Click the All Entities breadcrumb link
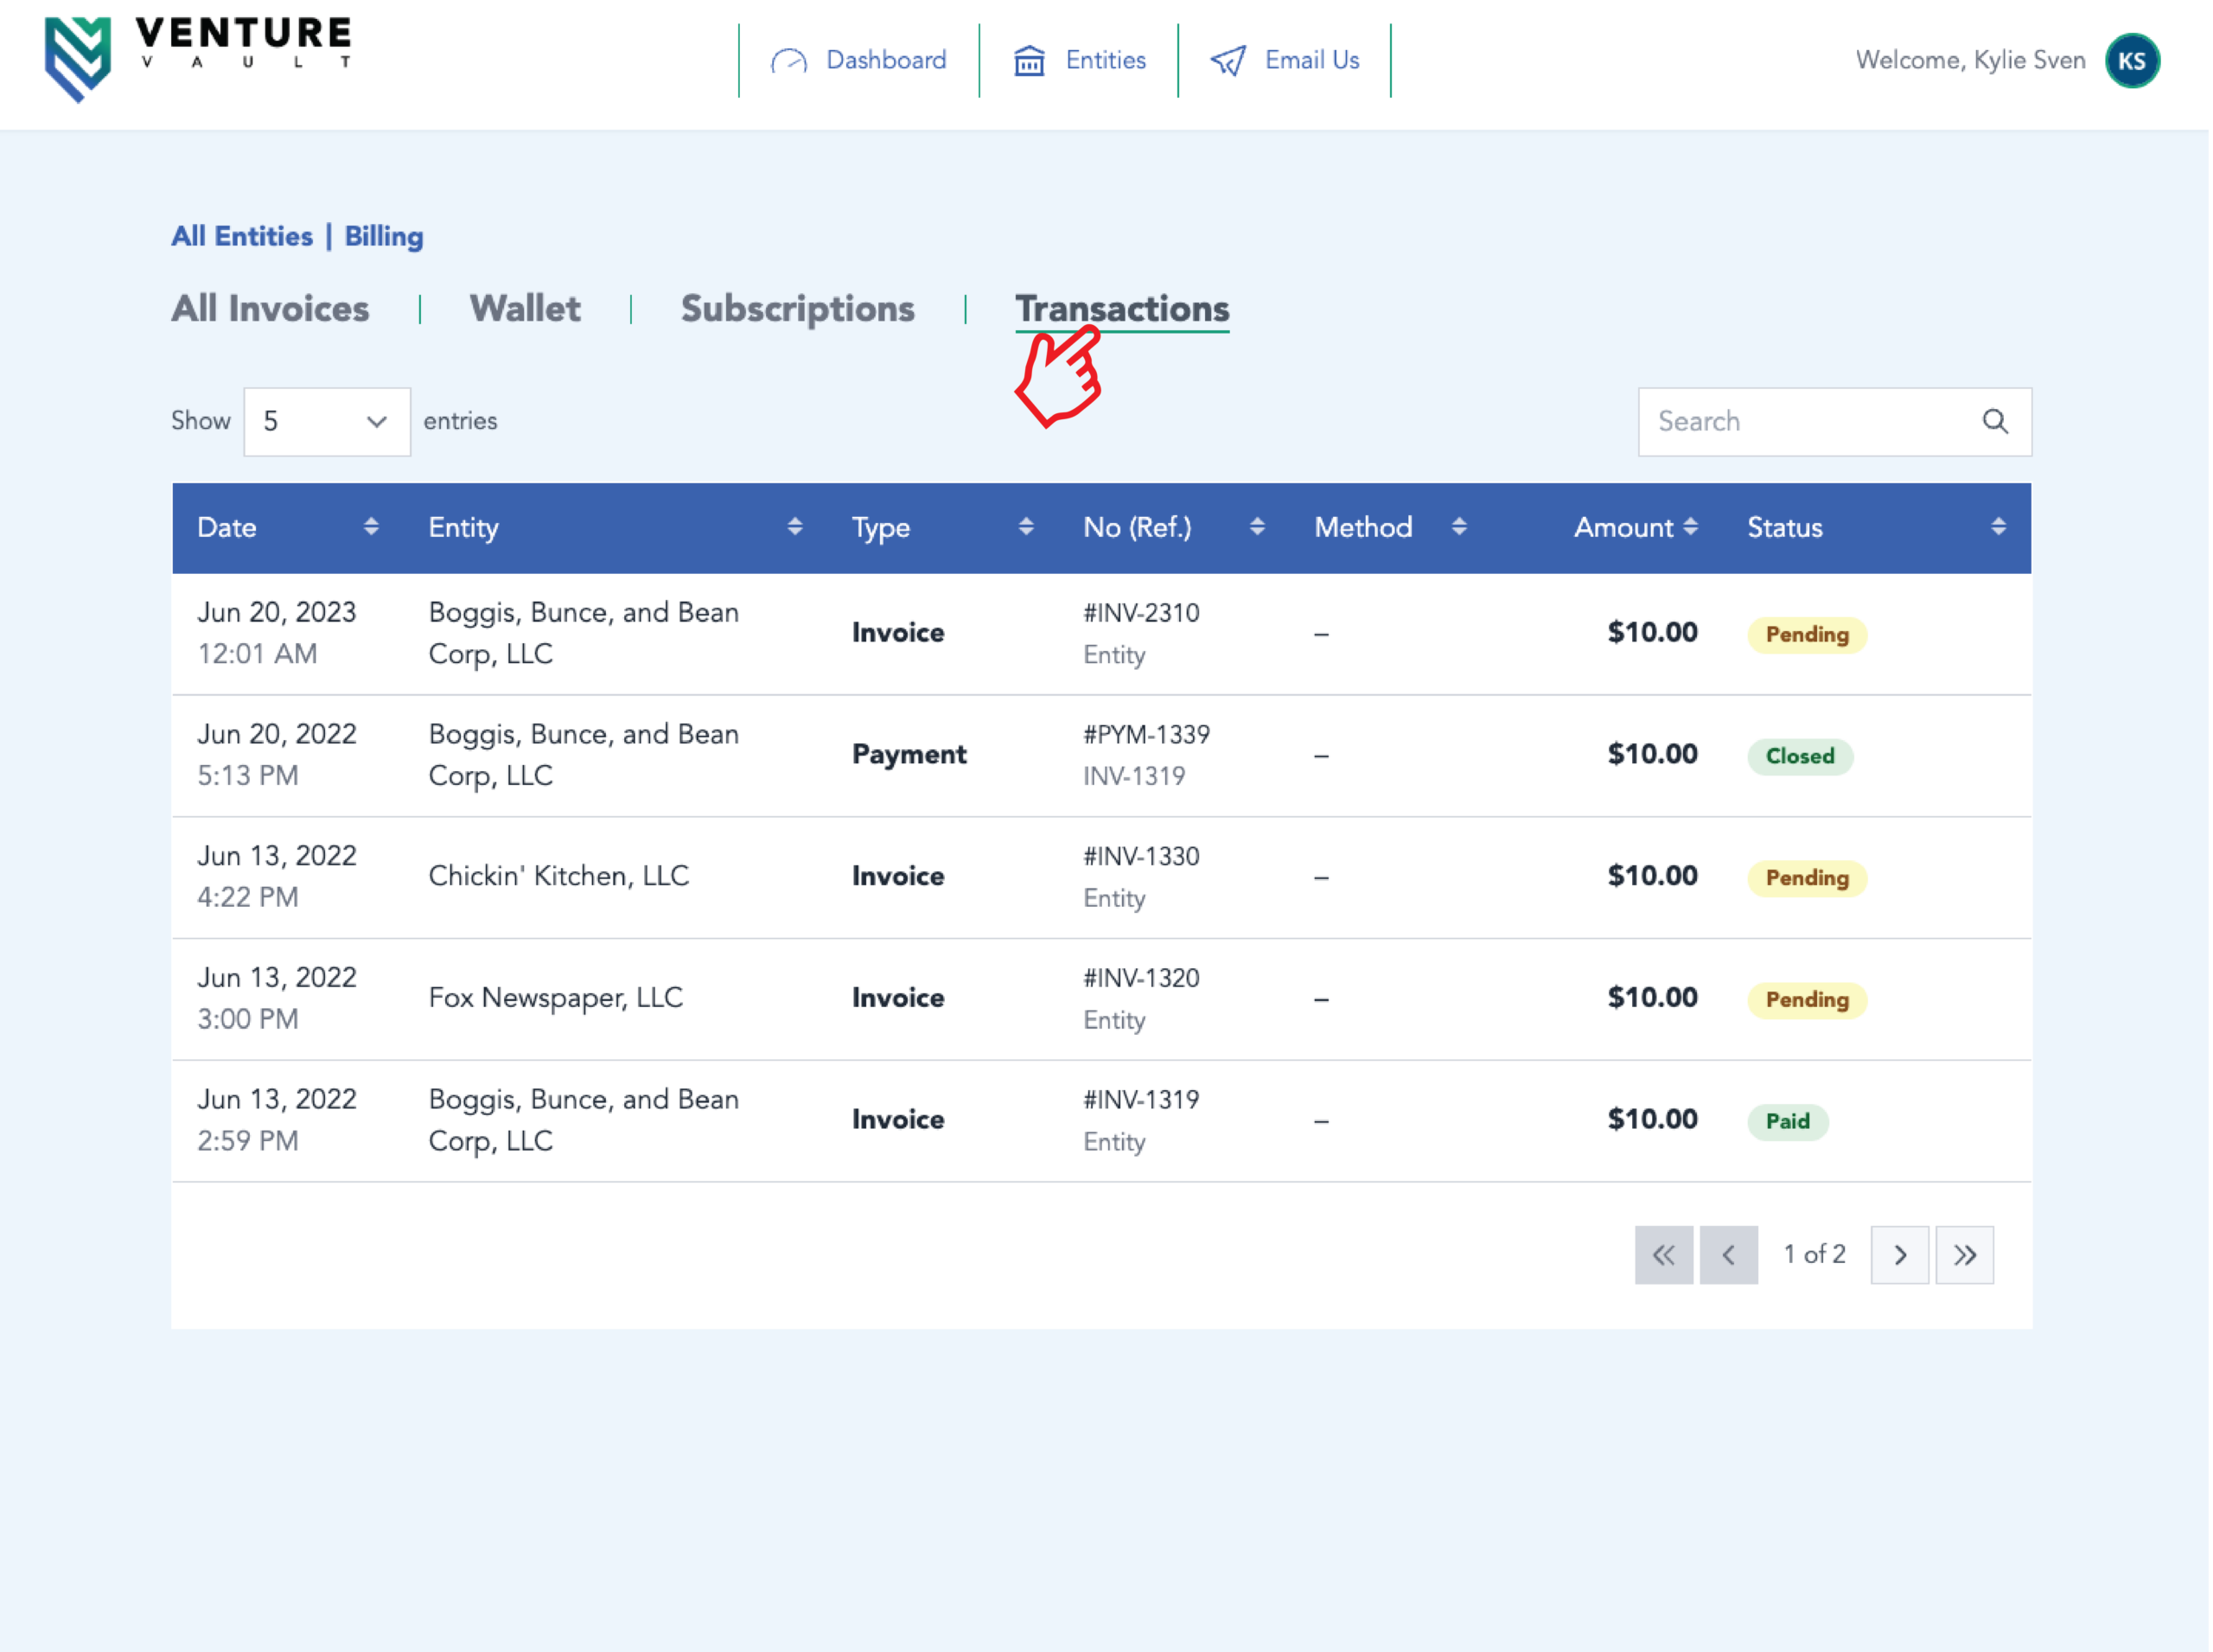 242,237
